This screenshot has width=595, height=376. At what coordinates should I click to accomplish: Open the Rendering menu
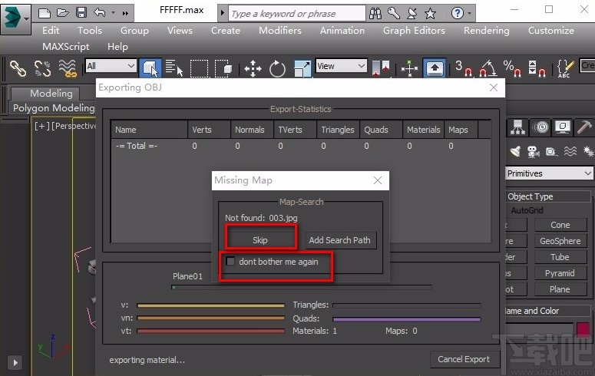(x=487, y=31)
